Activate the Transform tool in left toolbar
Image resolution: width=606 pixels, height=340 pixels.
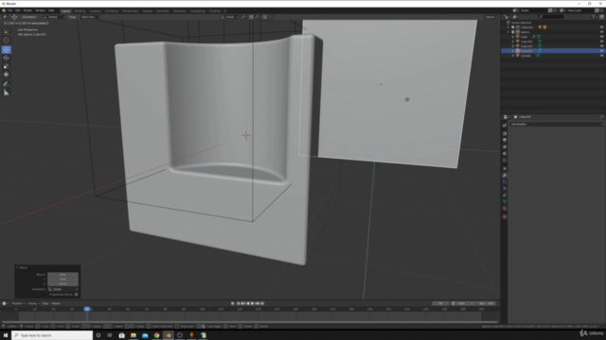coord(7,75)
